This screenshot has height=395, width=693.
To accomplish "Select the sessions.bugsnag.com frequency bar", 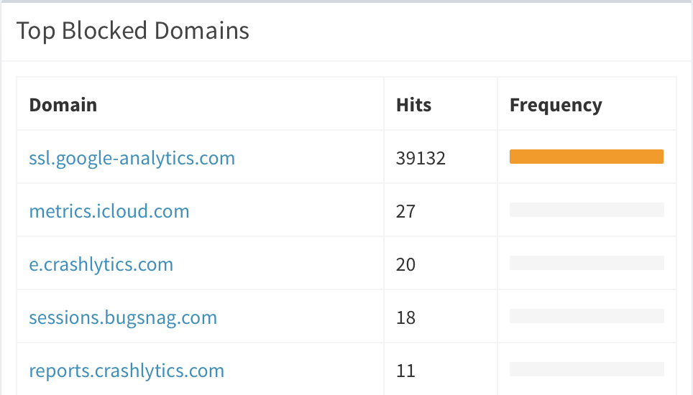I will (x=587, y=316).
